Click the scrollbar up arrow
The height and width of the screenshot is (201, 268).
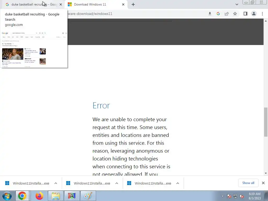click(266, 21)
